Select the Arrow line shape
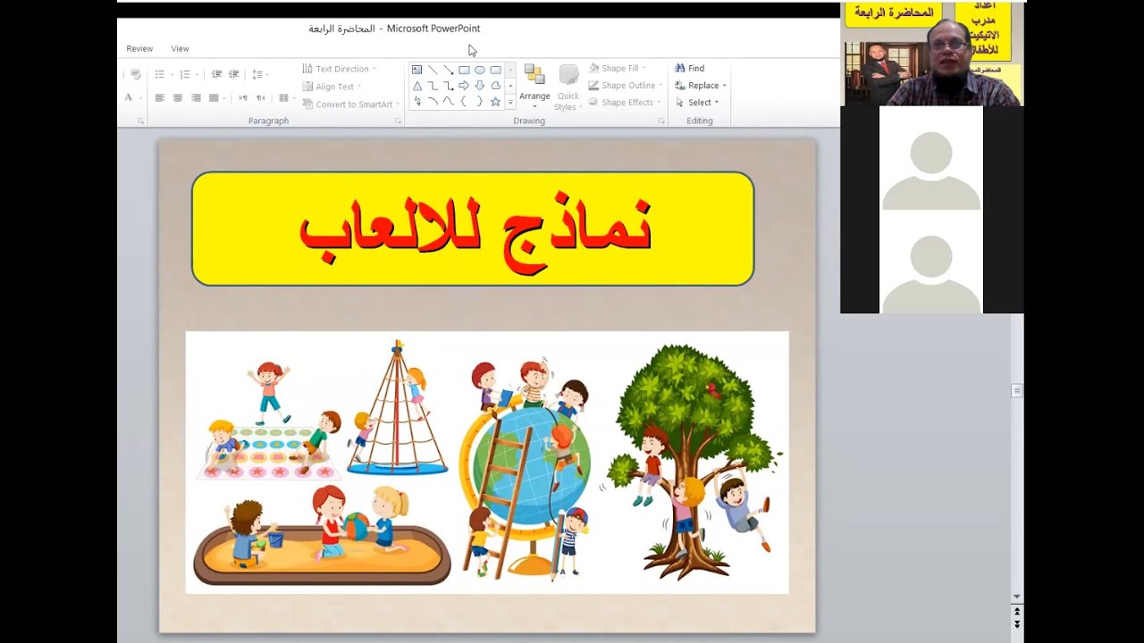 pos(448,70)
